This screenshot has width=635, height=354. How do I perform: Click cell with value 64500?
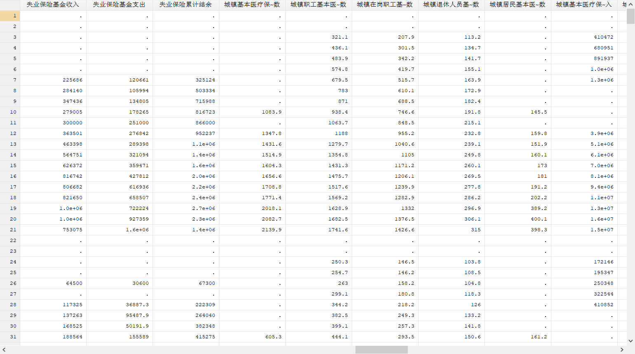point(53,283)
